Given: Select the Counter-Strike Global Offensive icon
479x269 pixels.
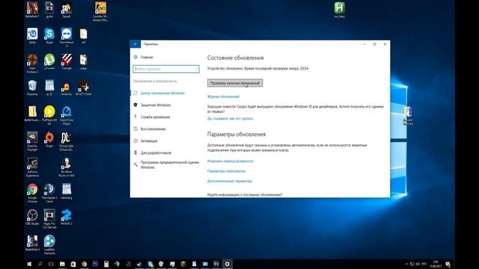Looking at the screenshot, I should tap(100, 11).
